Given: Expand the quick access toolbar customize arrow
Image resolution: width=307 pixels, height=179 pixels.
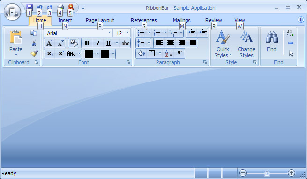Looking at the screenshot, I should (83, 8).
